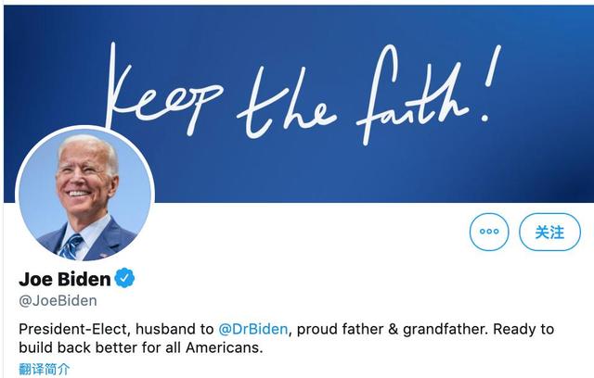594x378 pixels.
Task: Click "proud father & grandfather" bio text
Action: pyautogui.click(x=391, y=329)
